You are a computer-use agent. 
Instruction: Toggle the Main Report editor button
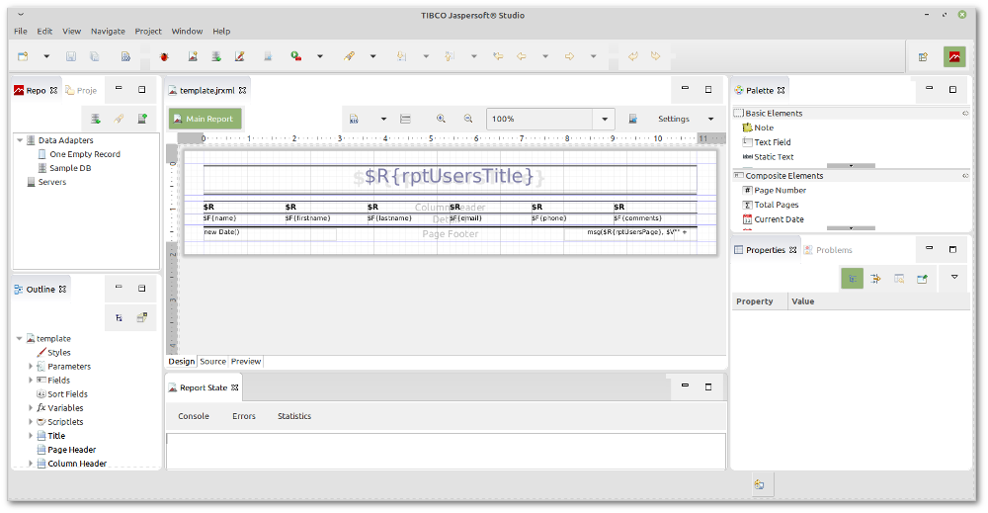pos(205,119)
